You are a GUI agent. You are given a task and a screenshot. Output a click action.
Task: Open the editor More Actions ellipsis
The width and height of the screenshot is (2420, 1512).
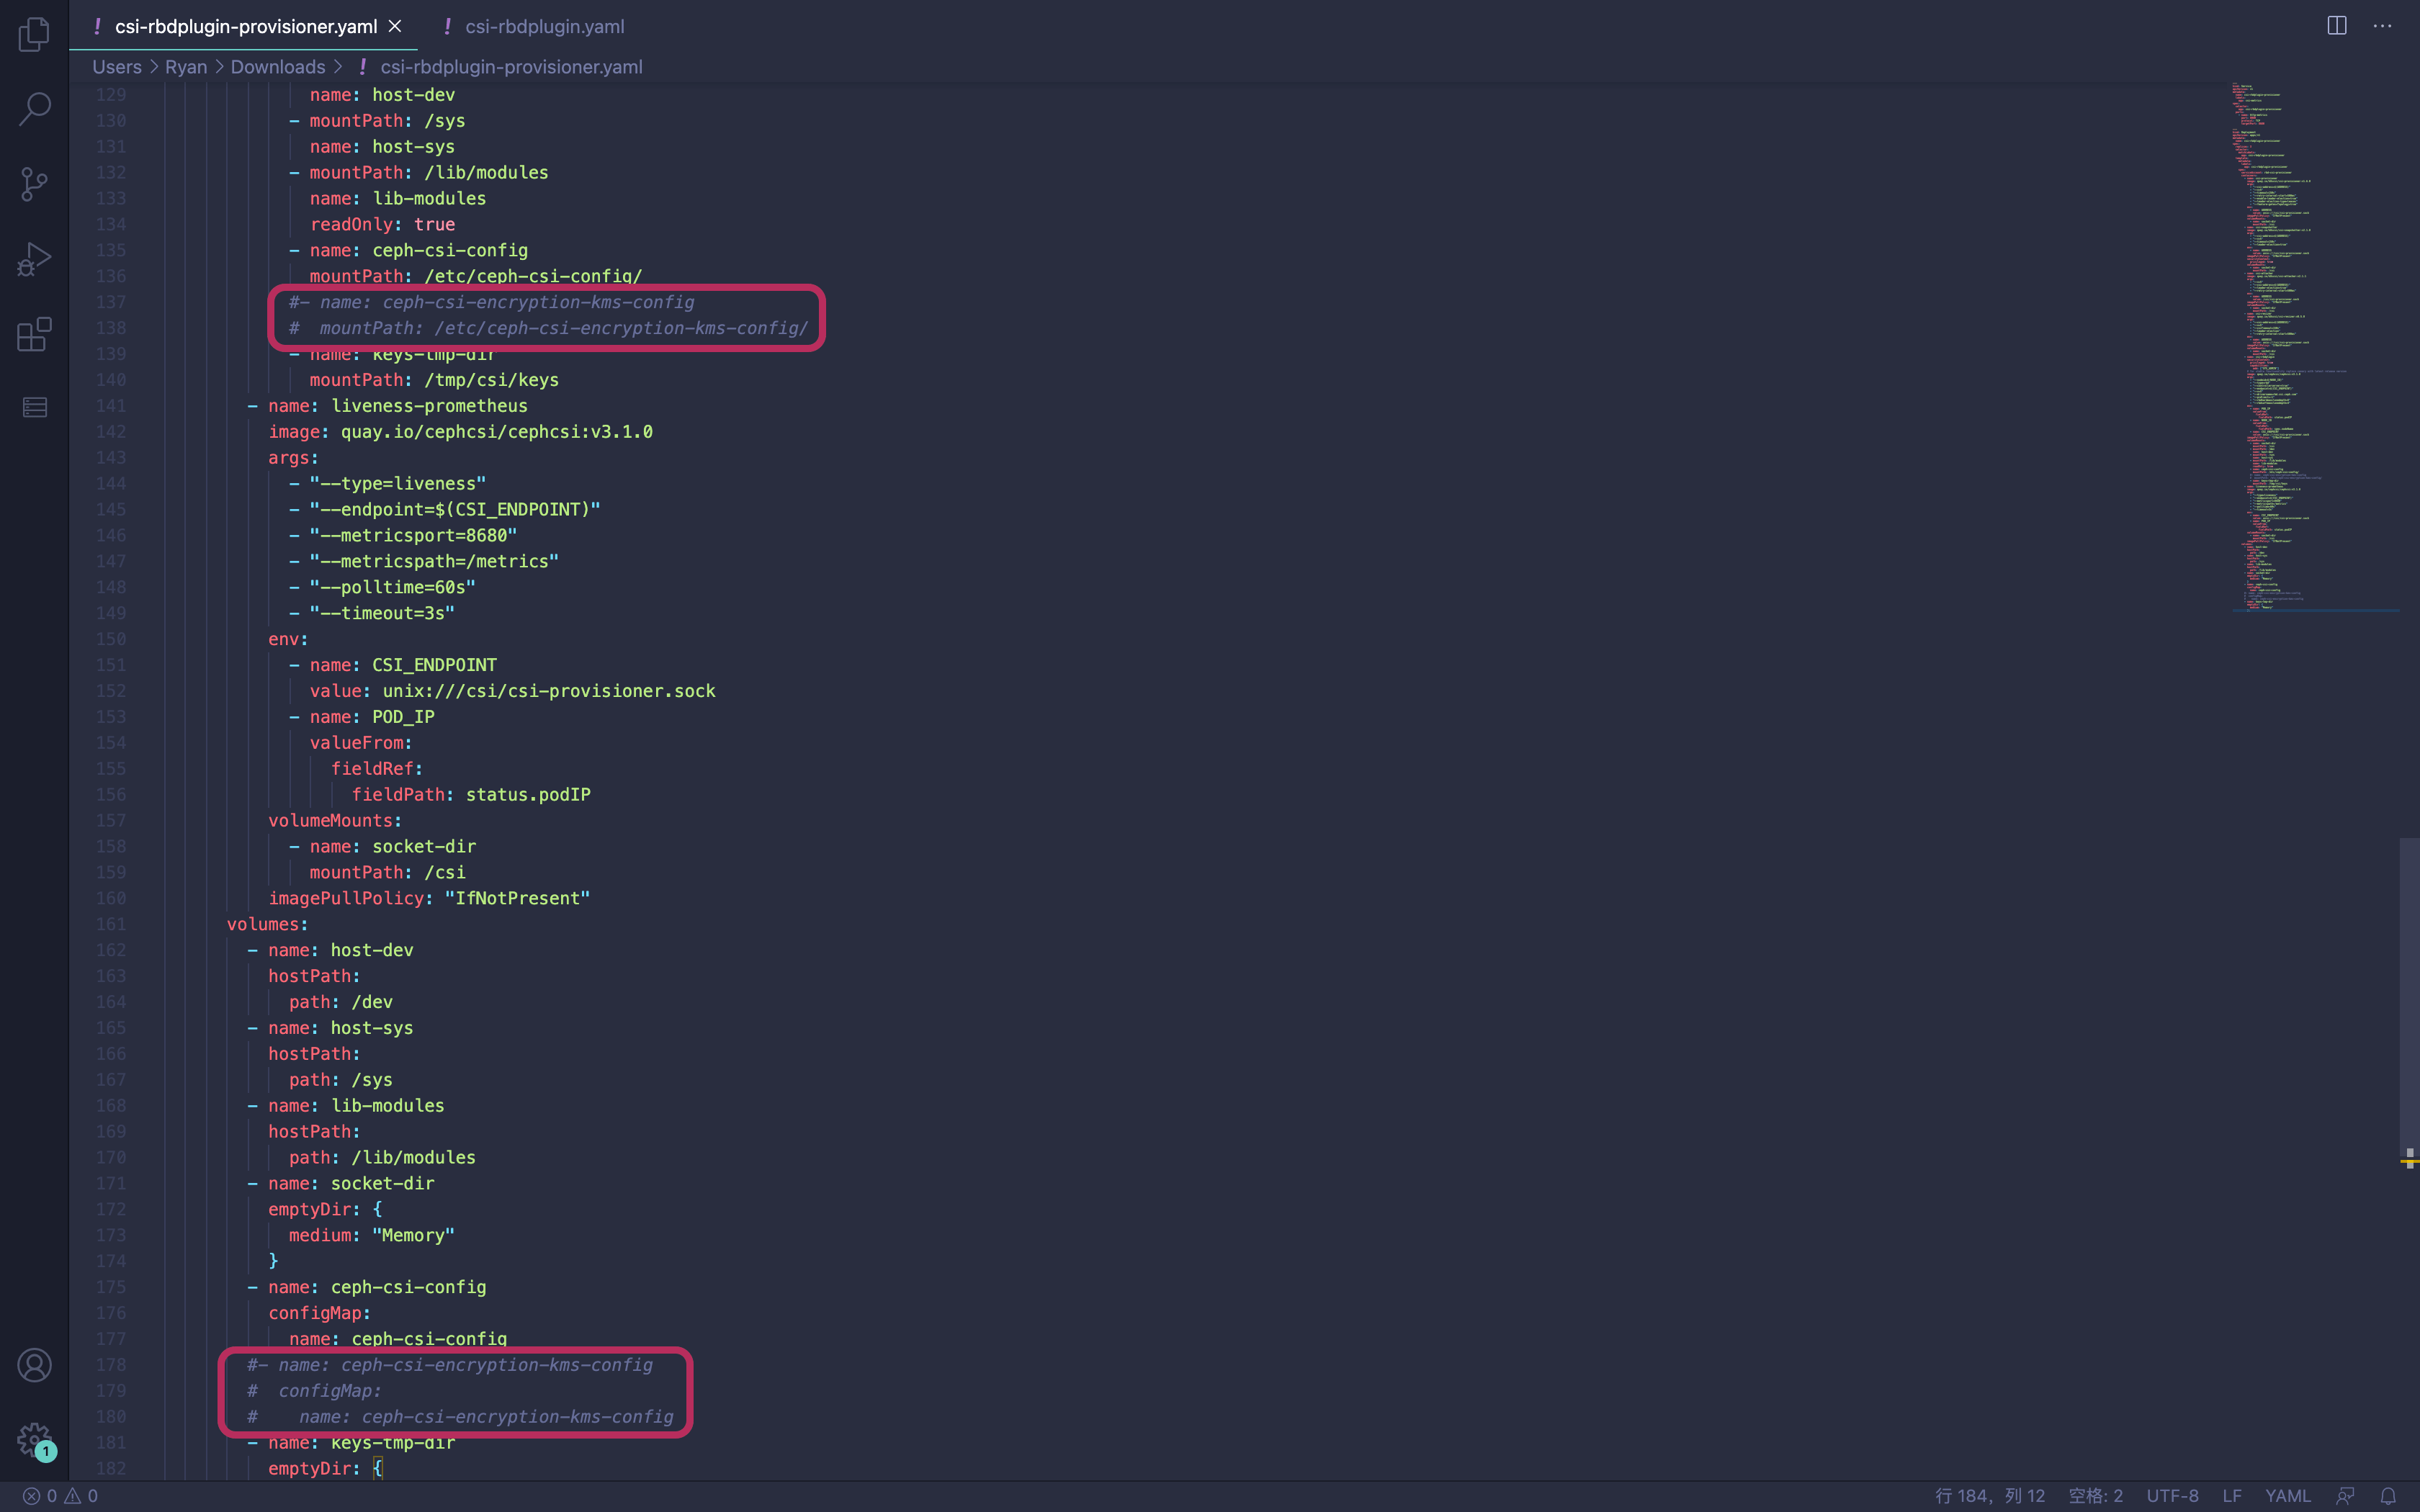pyautogui.click(x=2382, y=26)
